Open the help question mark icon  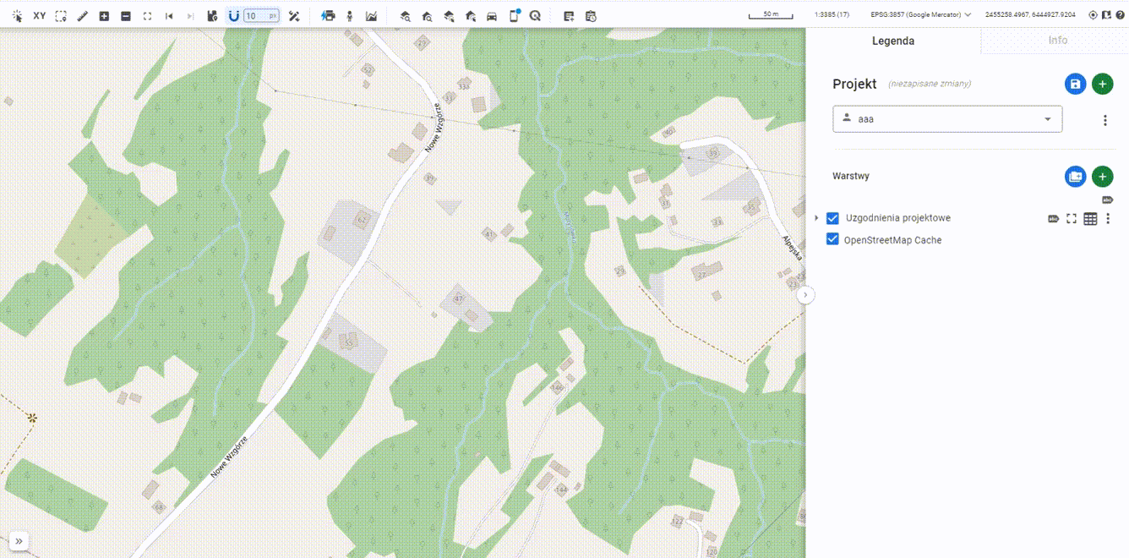(x=1119, y=15)
